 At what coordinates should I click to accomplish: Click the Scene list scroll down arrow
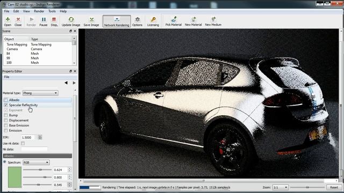74,63
